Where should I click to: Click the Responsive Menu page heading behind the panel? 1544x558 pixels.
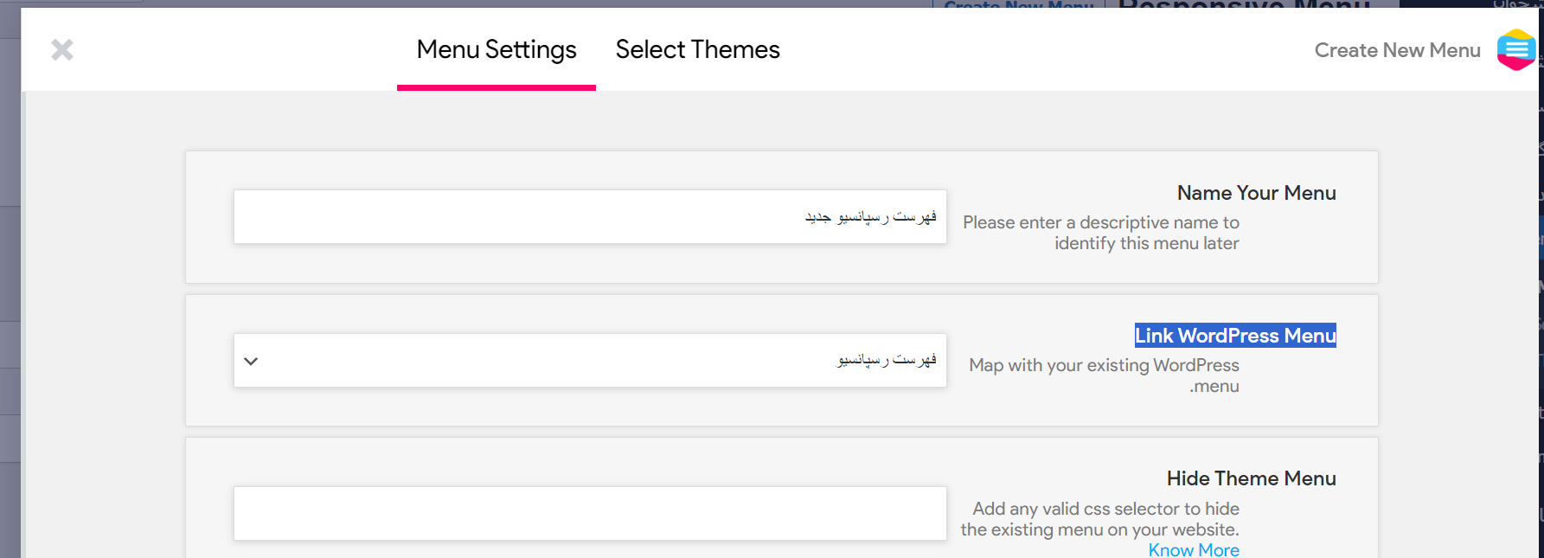1244,4
